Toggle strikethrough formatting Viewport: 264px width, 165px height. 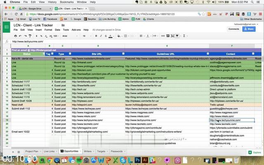click(106, 36)
